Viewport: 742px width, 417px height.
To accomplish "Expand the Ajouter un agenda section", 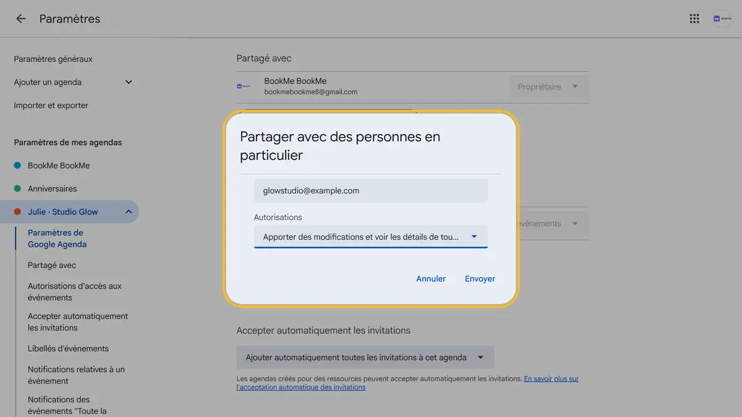I will tap(129, 82).
